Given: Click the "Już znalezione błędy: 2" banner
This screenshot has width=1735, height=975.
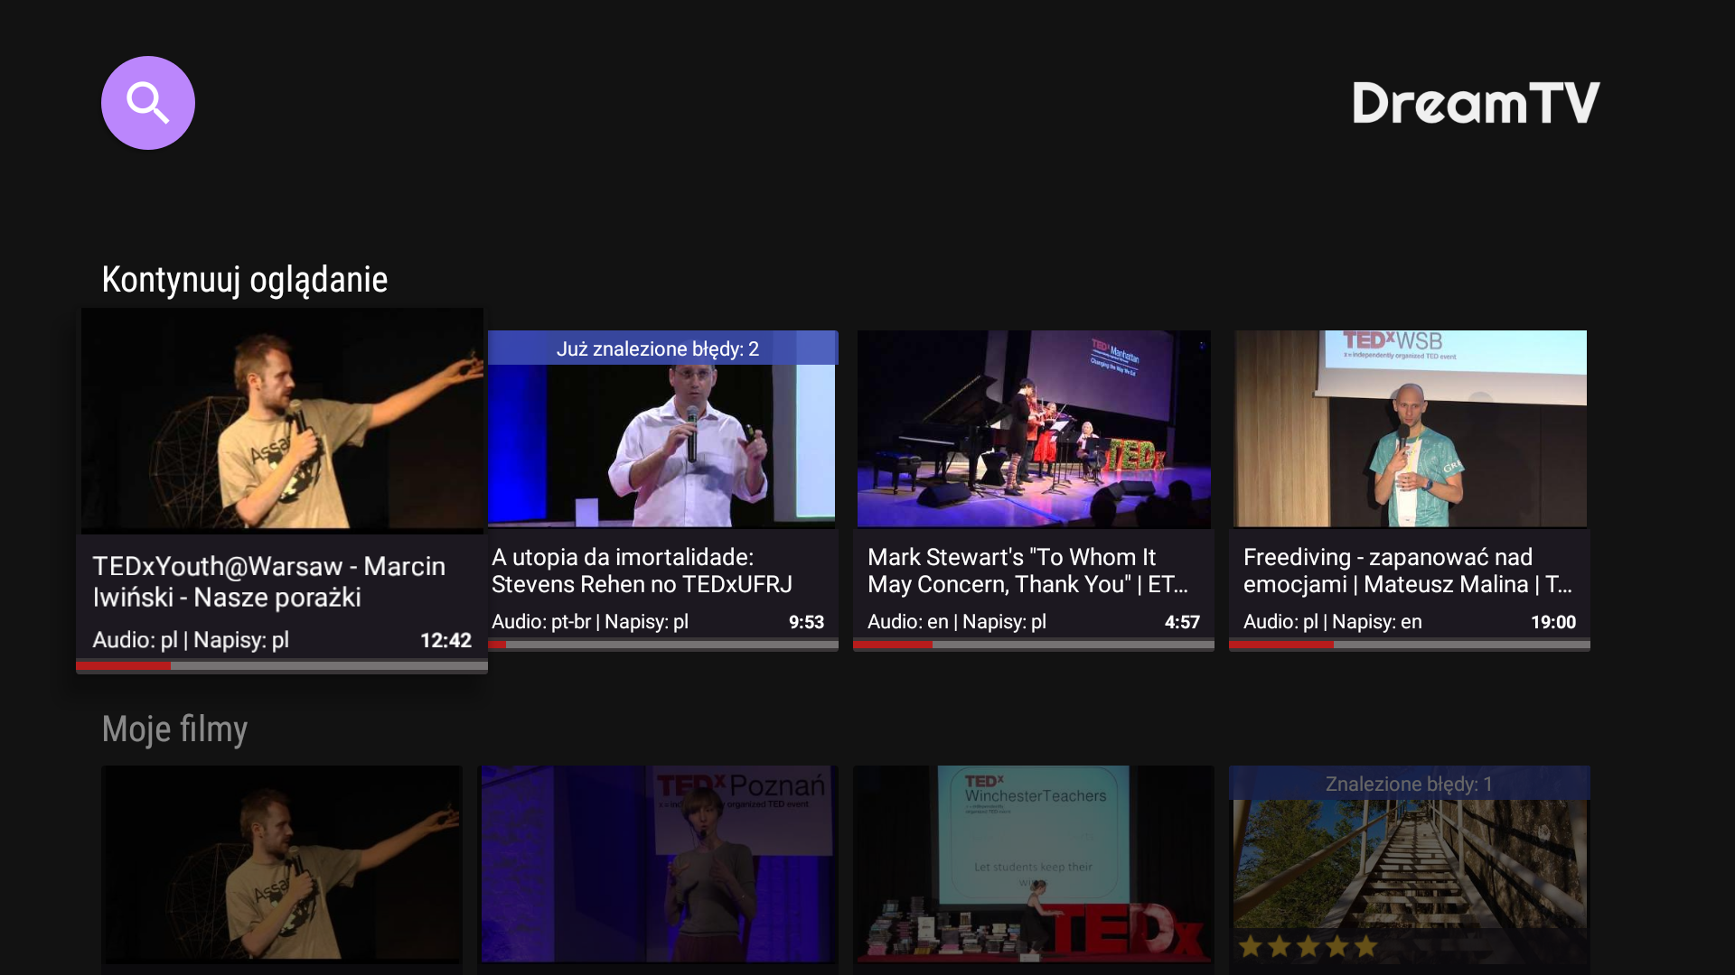Looking at the screenshot, I should 658,348.
